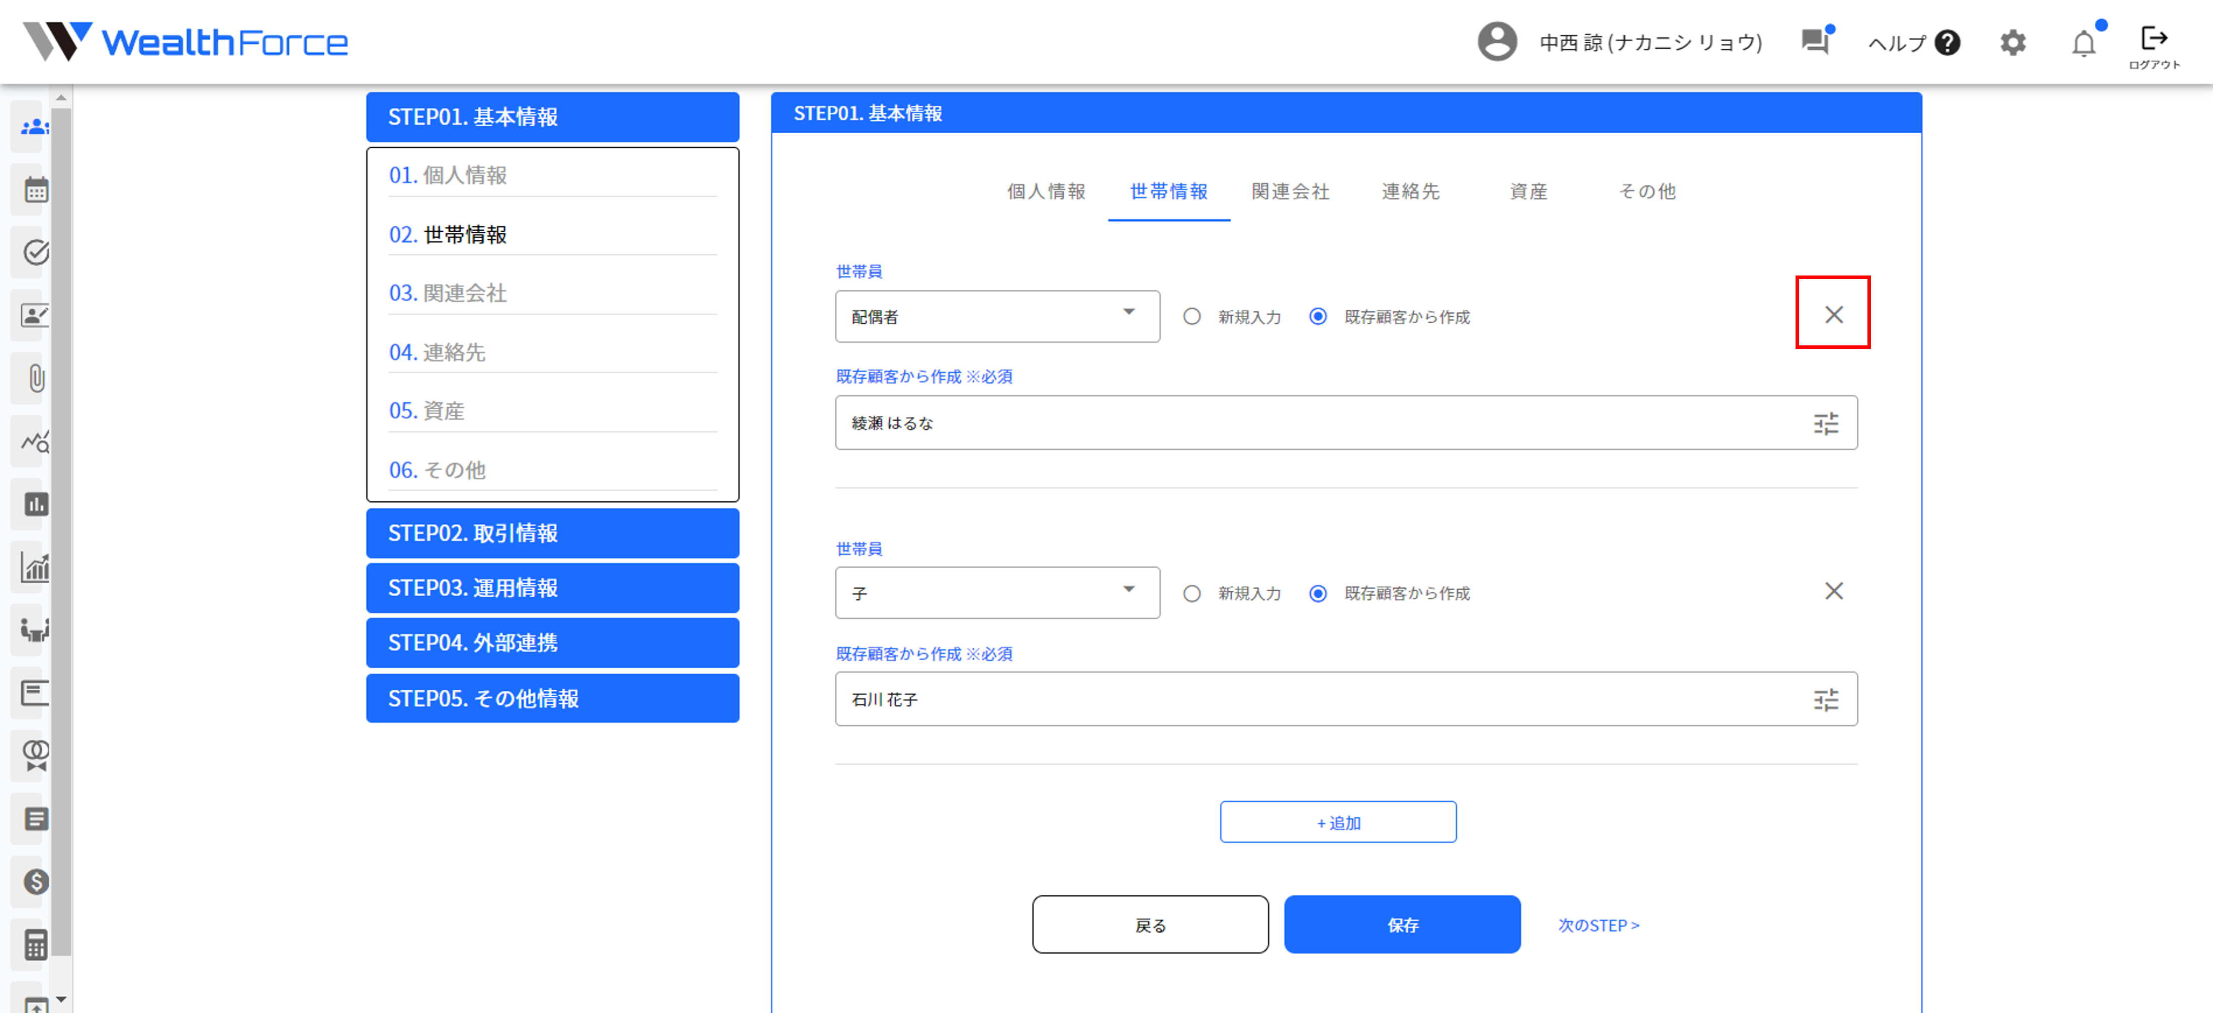
Task: Switch to the 連絡先 tab
Action: [x=1410, y=192]
